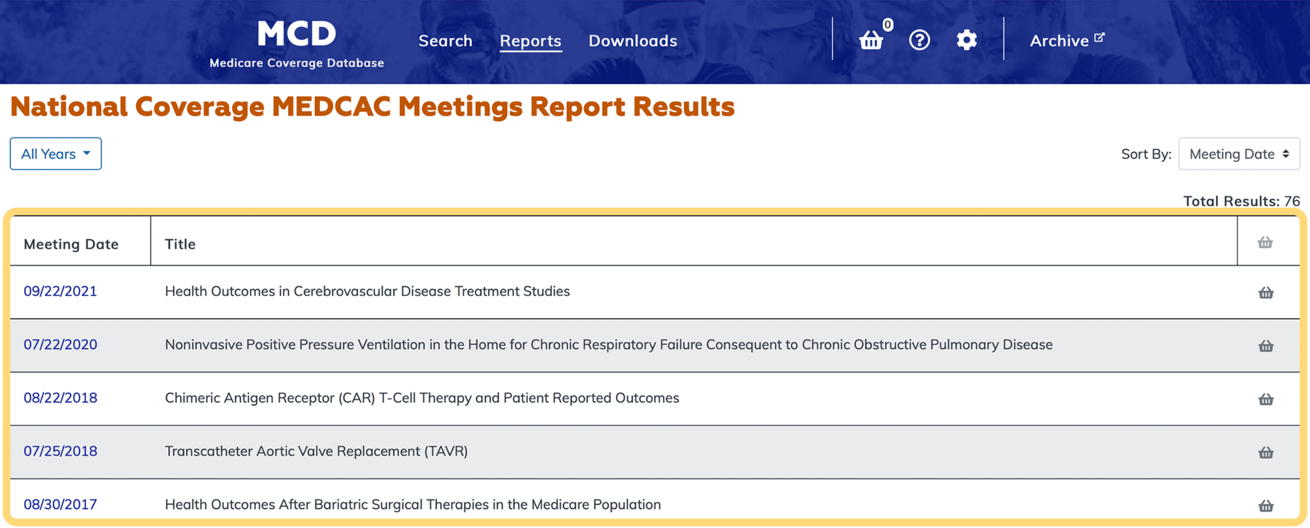The image size is (1310, 528).
Task: Add all results using header basket icon
Action: point(1265,242)
